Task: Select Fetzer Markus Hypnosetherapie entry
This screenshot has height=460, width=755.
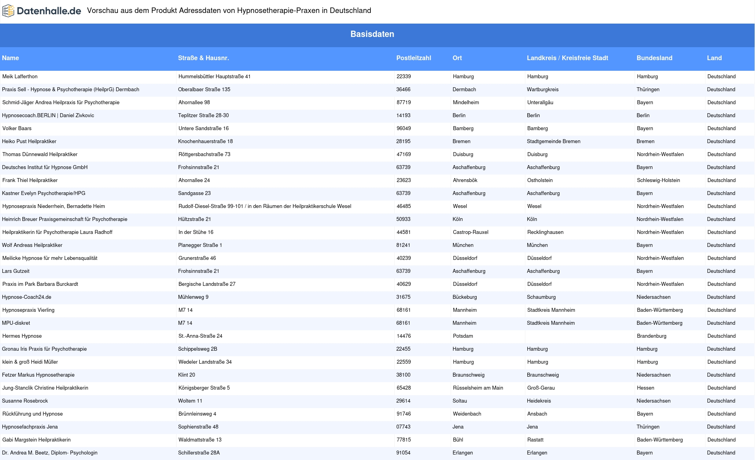Action: click(x=38, y=375)
